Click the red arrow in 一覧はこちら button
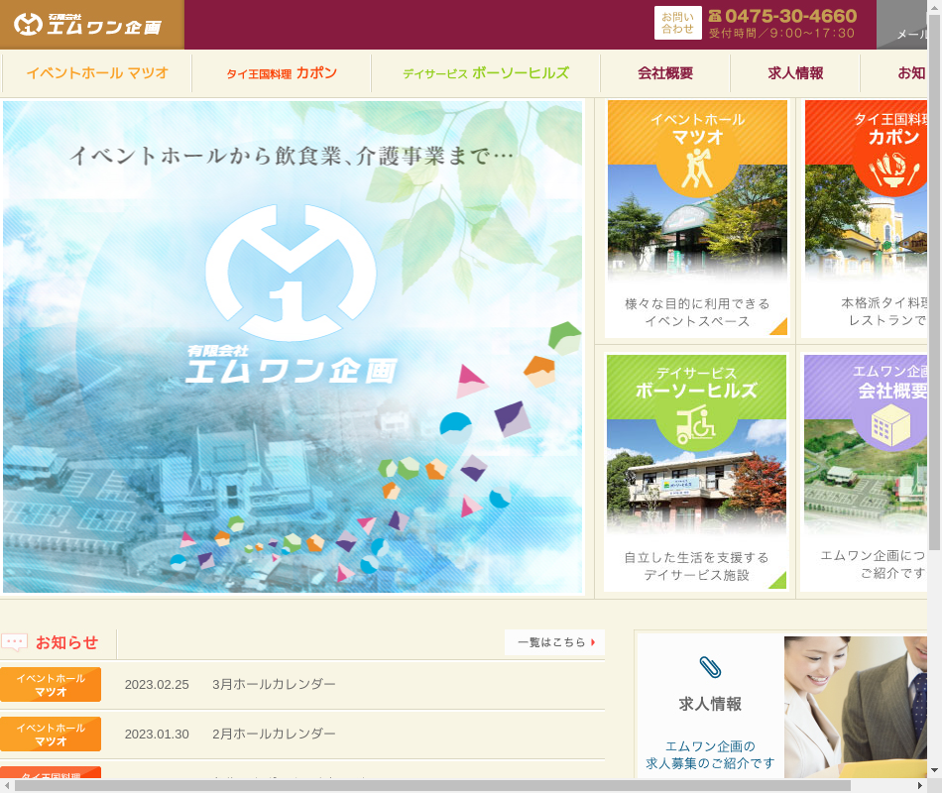The image size is (942, 793). click(x=593, y=642)
